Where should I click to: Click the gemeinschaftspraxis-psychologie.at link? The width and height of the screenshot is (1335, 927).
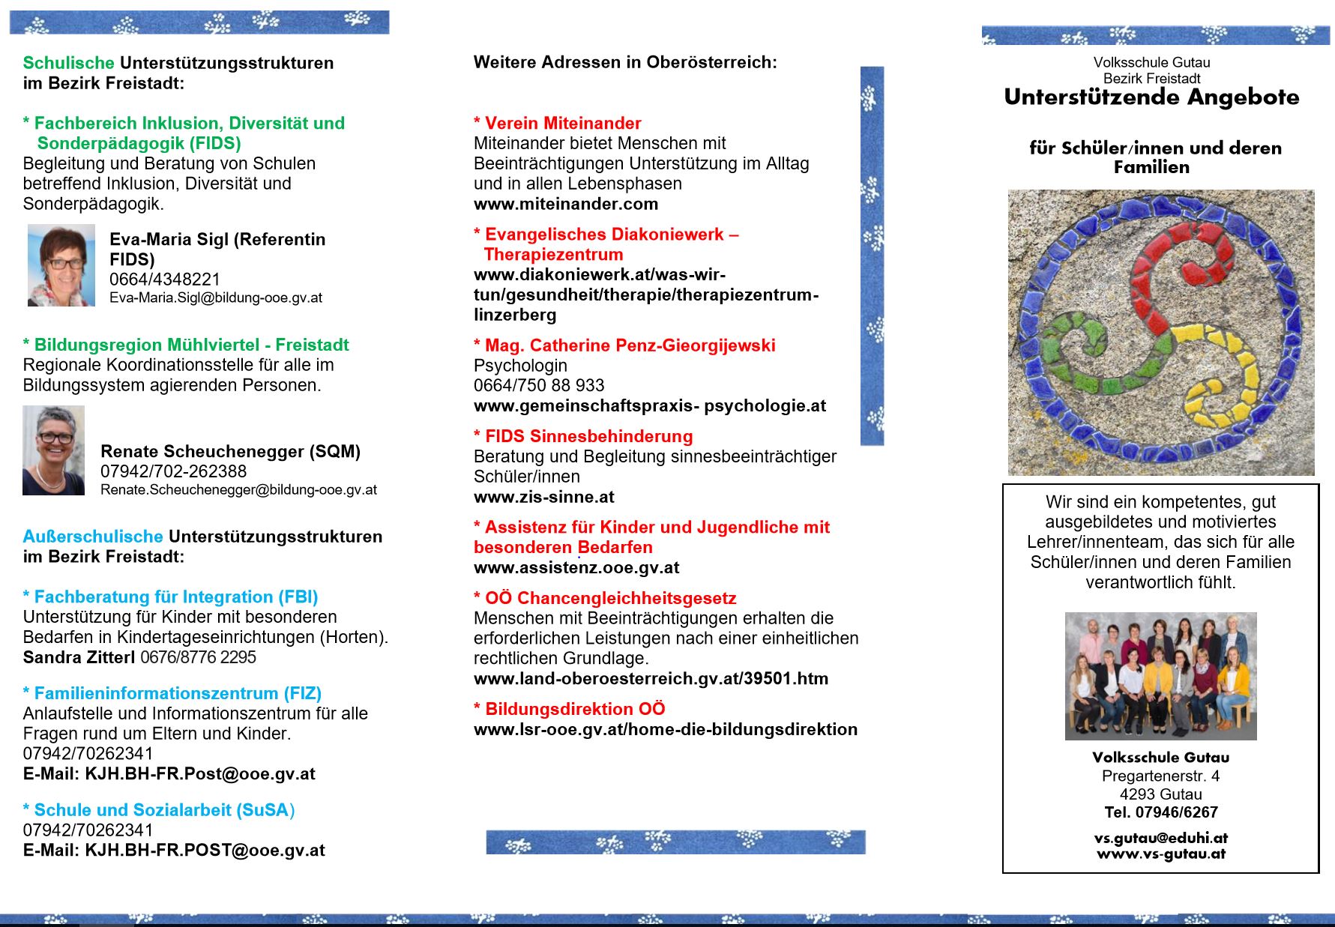click(x=649, y=406)
